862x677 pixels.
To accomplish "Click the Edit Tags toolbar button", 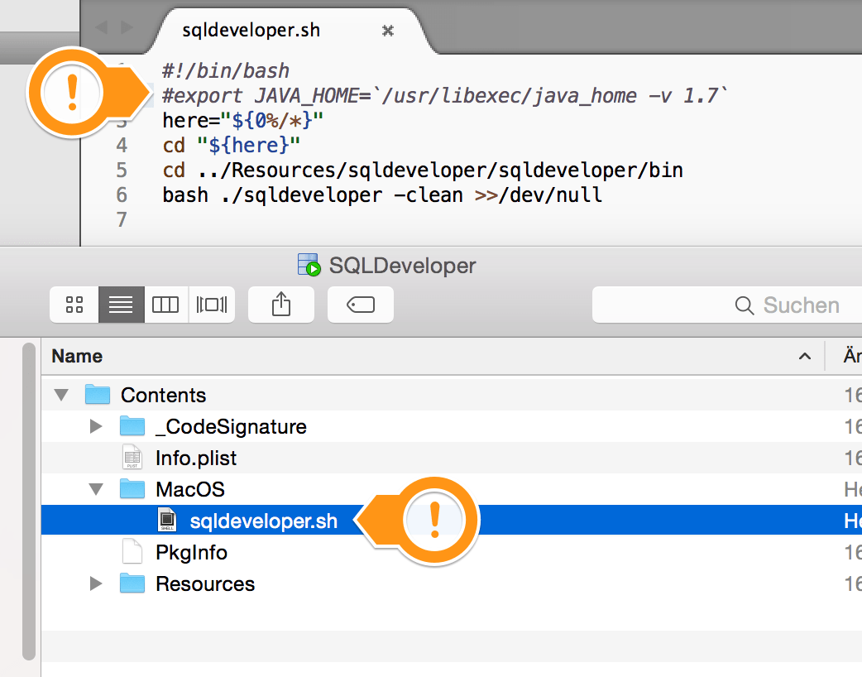I will 361,305.
